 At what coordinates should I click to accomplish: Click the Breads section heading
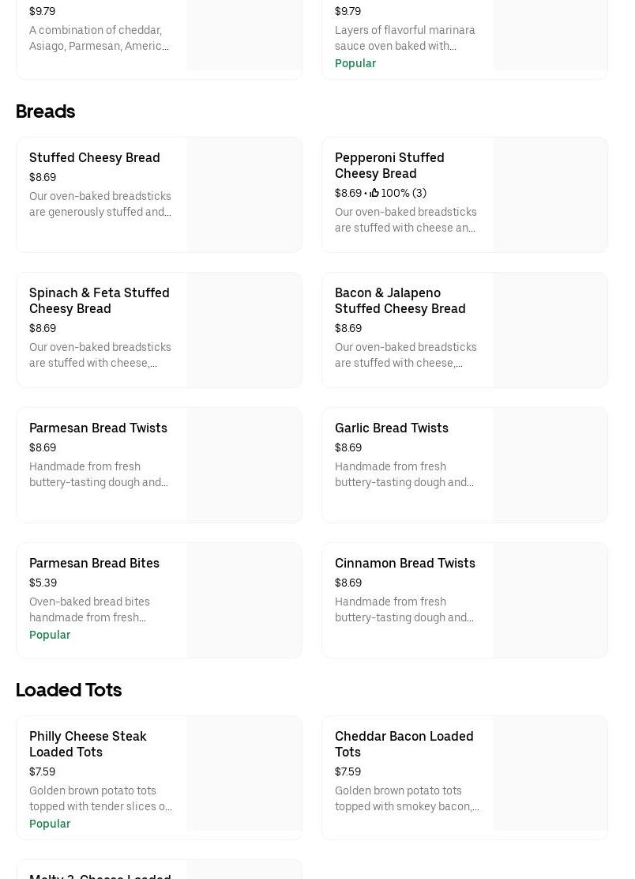(x=46, y=111)
